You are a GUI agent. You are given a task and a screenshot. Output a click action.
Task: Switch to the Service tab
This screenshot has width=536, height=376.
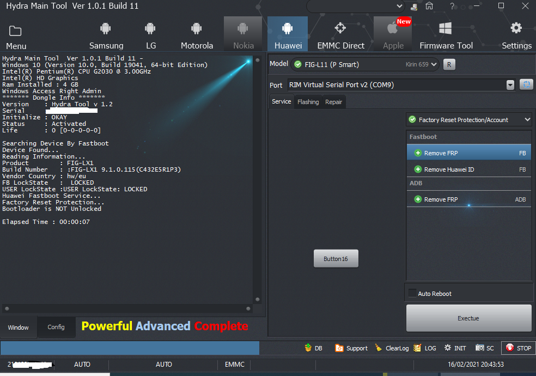[x=281, y=101]
